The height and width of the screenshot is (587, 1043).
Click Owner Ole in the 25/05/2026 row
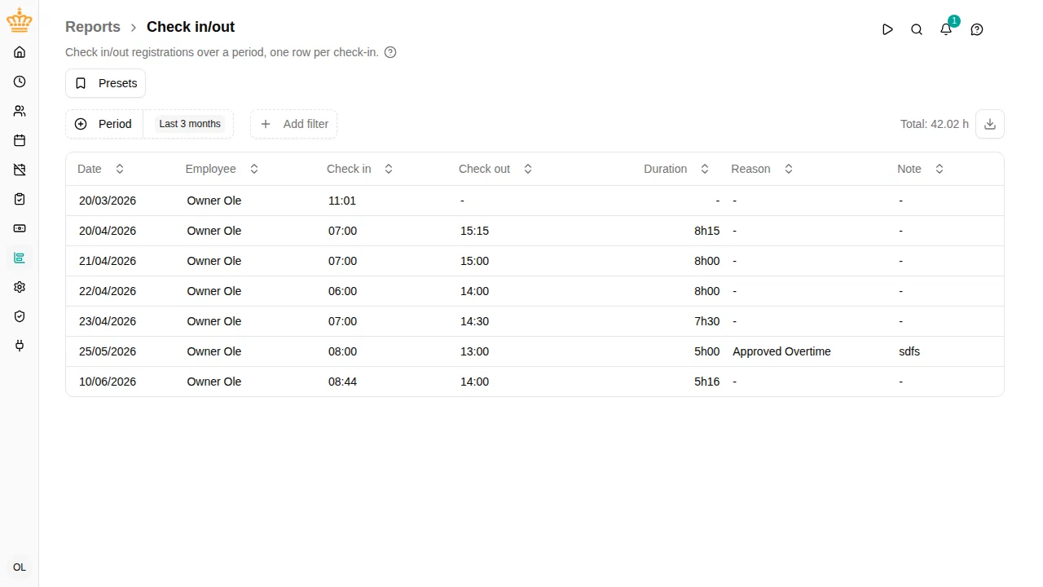tap(214, 351)
